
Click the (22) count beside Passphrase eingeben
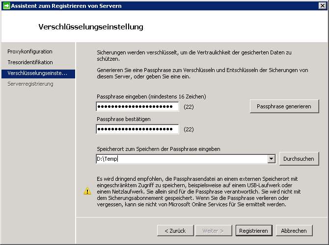pyautogui.click(x=189, y=106)
